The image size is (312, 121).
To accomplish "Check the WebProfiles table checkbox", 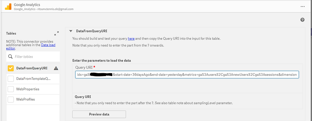I will click(11, 99).
